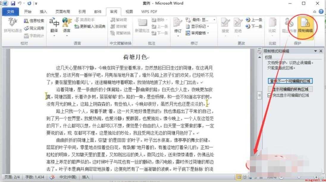Toggle 插入 insert mode in status bar
The image size is (326, 182).
point(85,177)
